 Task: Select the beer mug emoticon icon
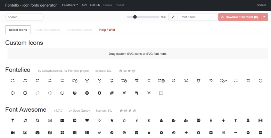(x=162, y=80)
